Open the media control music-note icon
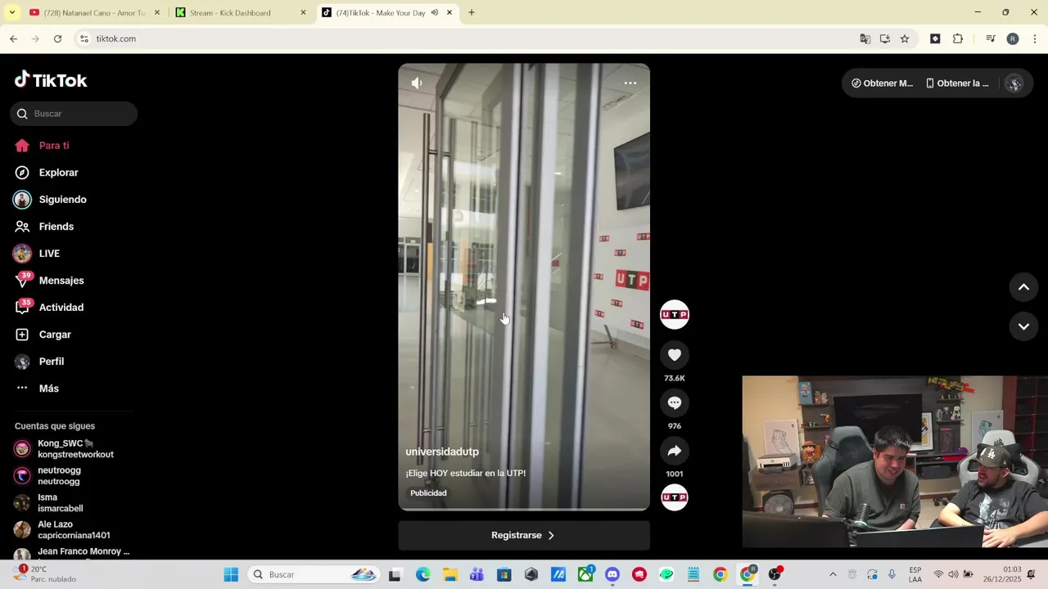 pos(990,38)
